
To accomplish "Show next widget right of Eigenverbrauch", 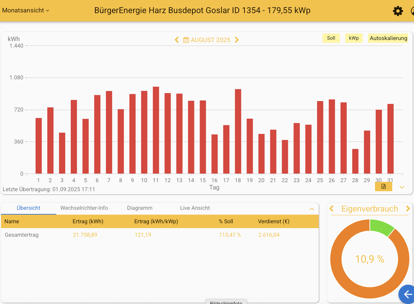I will pos(408,209).
